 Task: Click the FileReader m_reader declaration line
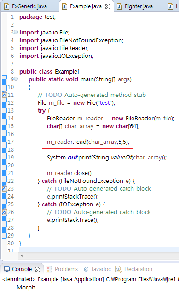point(110,119)
